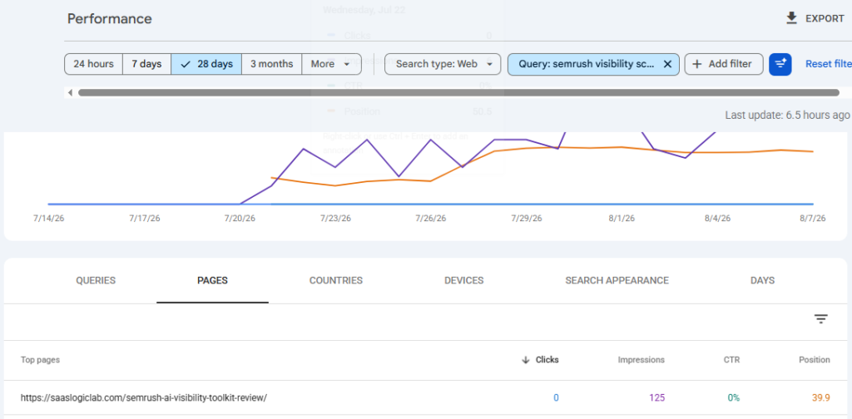Click the 7/23/26 date on chart axis
This screenshot has width=852, height=419.
pos(335,218)
